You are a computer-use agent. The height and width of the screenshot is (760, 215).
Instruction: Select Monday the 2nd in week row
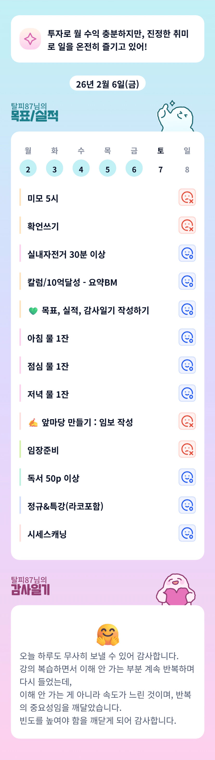tap(28, 168)
